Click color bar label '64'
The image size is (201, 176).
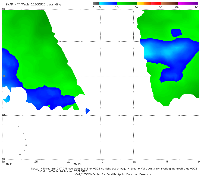pyautogui.click(x=177, y=7)
